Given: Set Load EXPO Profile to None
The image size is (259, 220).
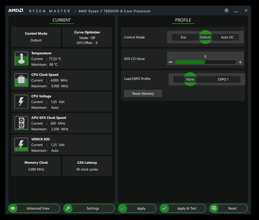Looking at the screenshot, I should pyautogui.click(x=190, y=79).
